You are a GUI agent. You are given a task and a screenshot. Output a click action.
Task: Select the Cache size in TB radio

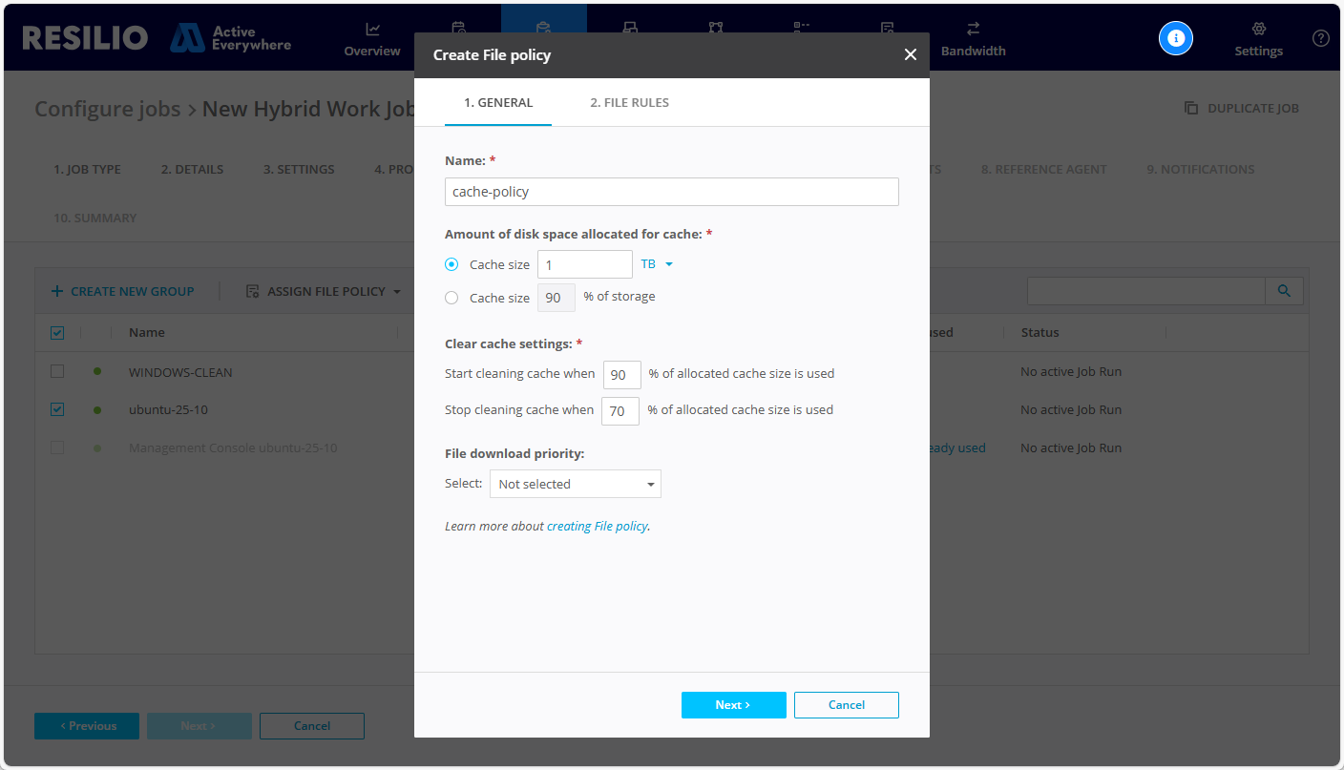click(451, 264)
